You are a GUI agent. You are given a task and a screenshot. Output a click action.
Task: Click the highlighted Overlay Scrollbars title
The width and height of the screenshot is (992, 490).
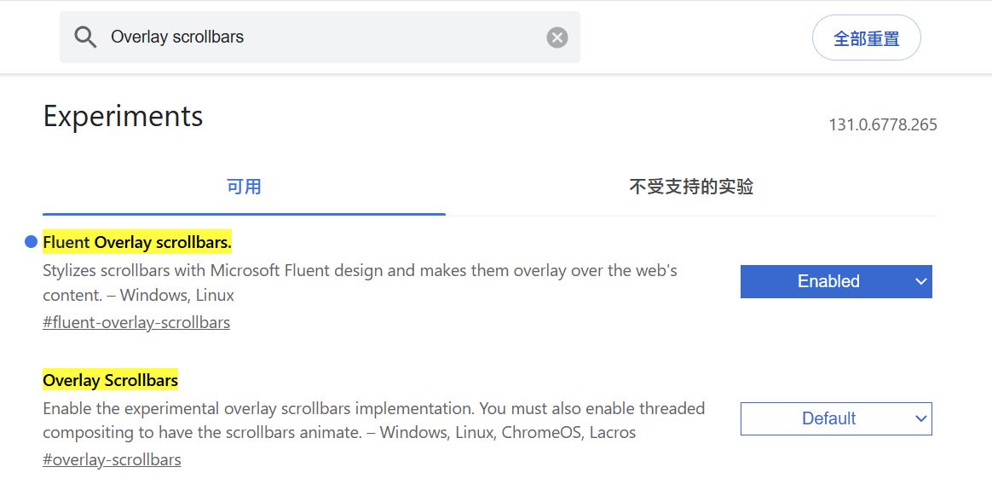(111, 380)
